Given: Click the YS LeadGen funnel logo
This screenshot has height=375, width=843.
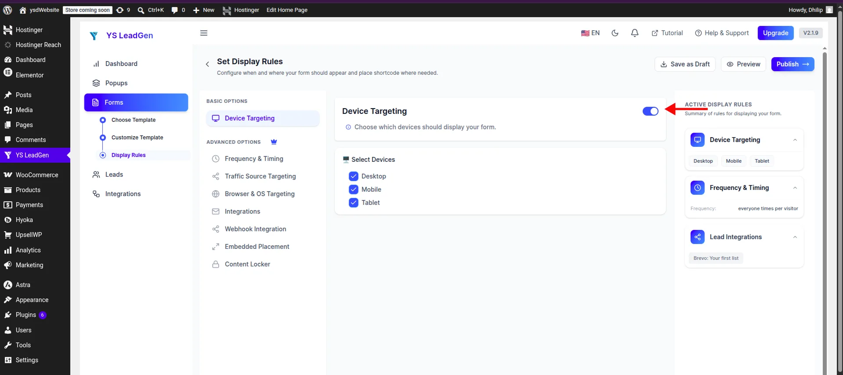Looking at the screenshot, I should [x=94, y=36].
